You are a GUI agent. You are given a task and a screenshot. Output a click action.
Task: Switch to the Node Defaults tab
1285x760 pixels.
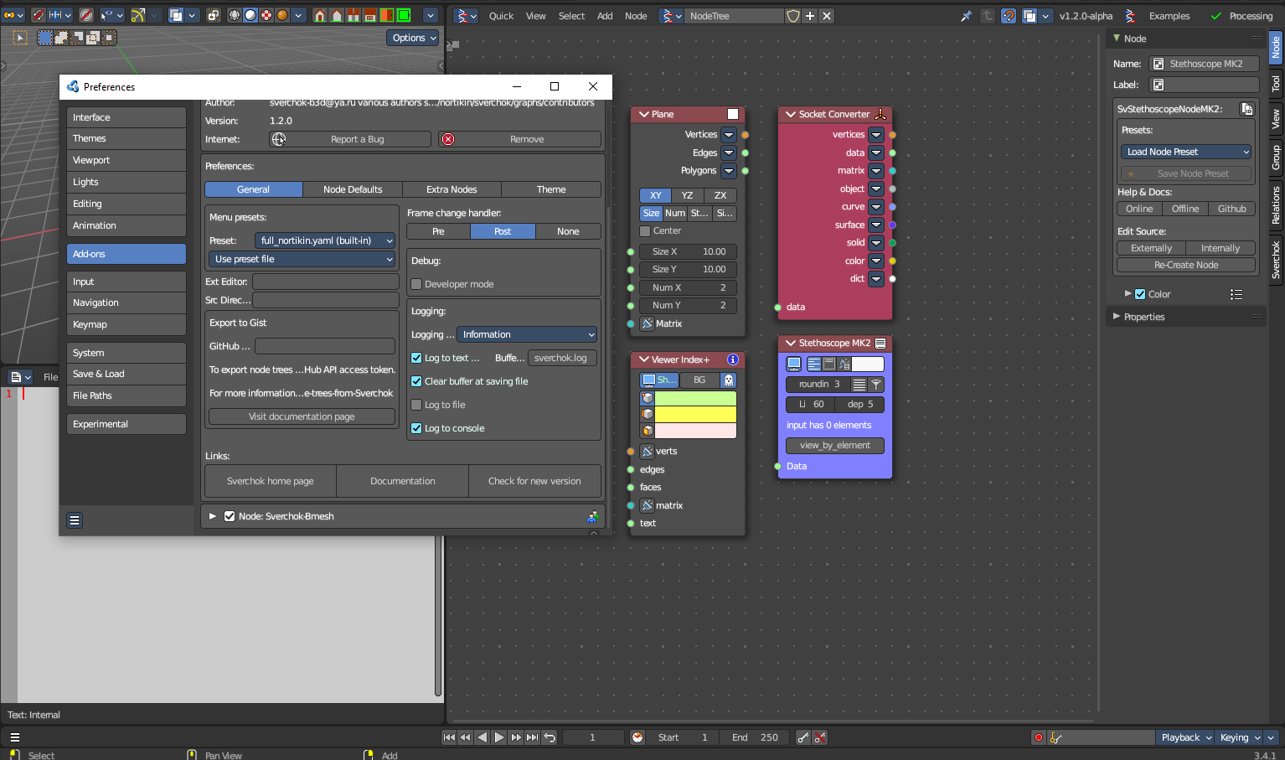(353, 189)
